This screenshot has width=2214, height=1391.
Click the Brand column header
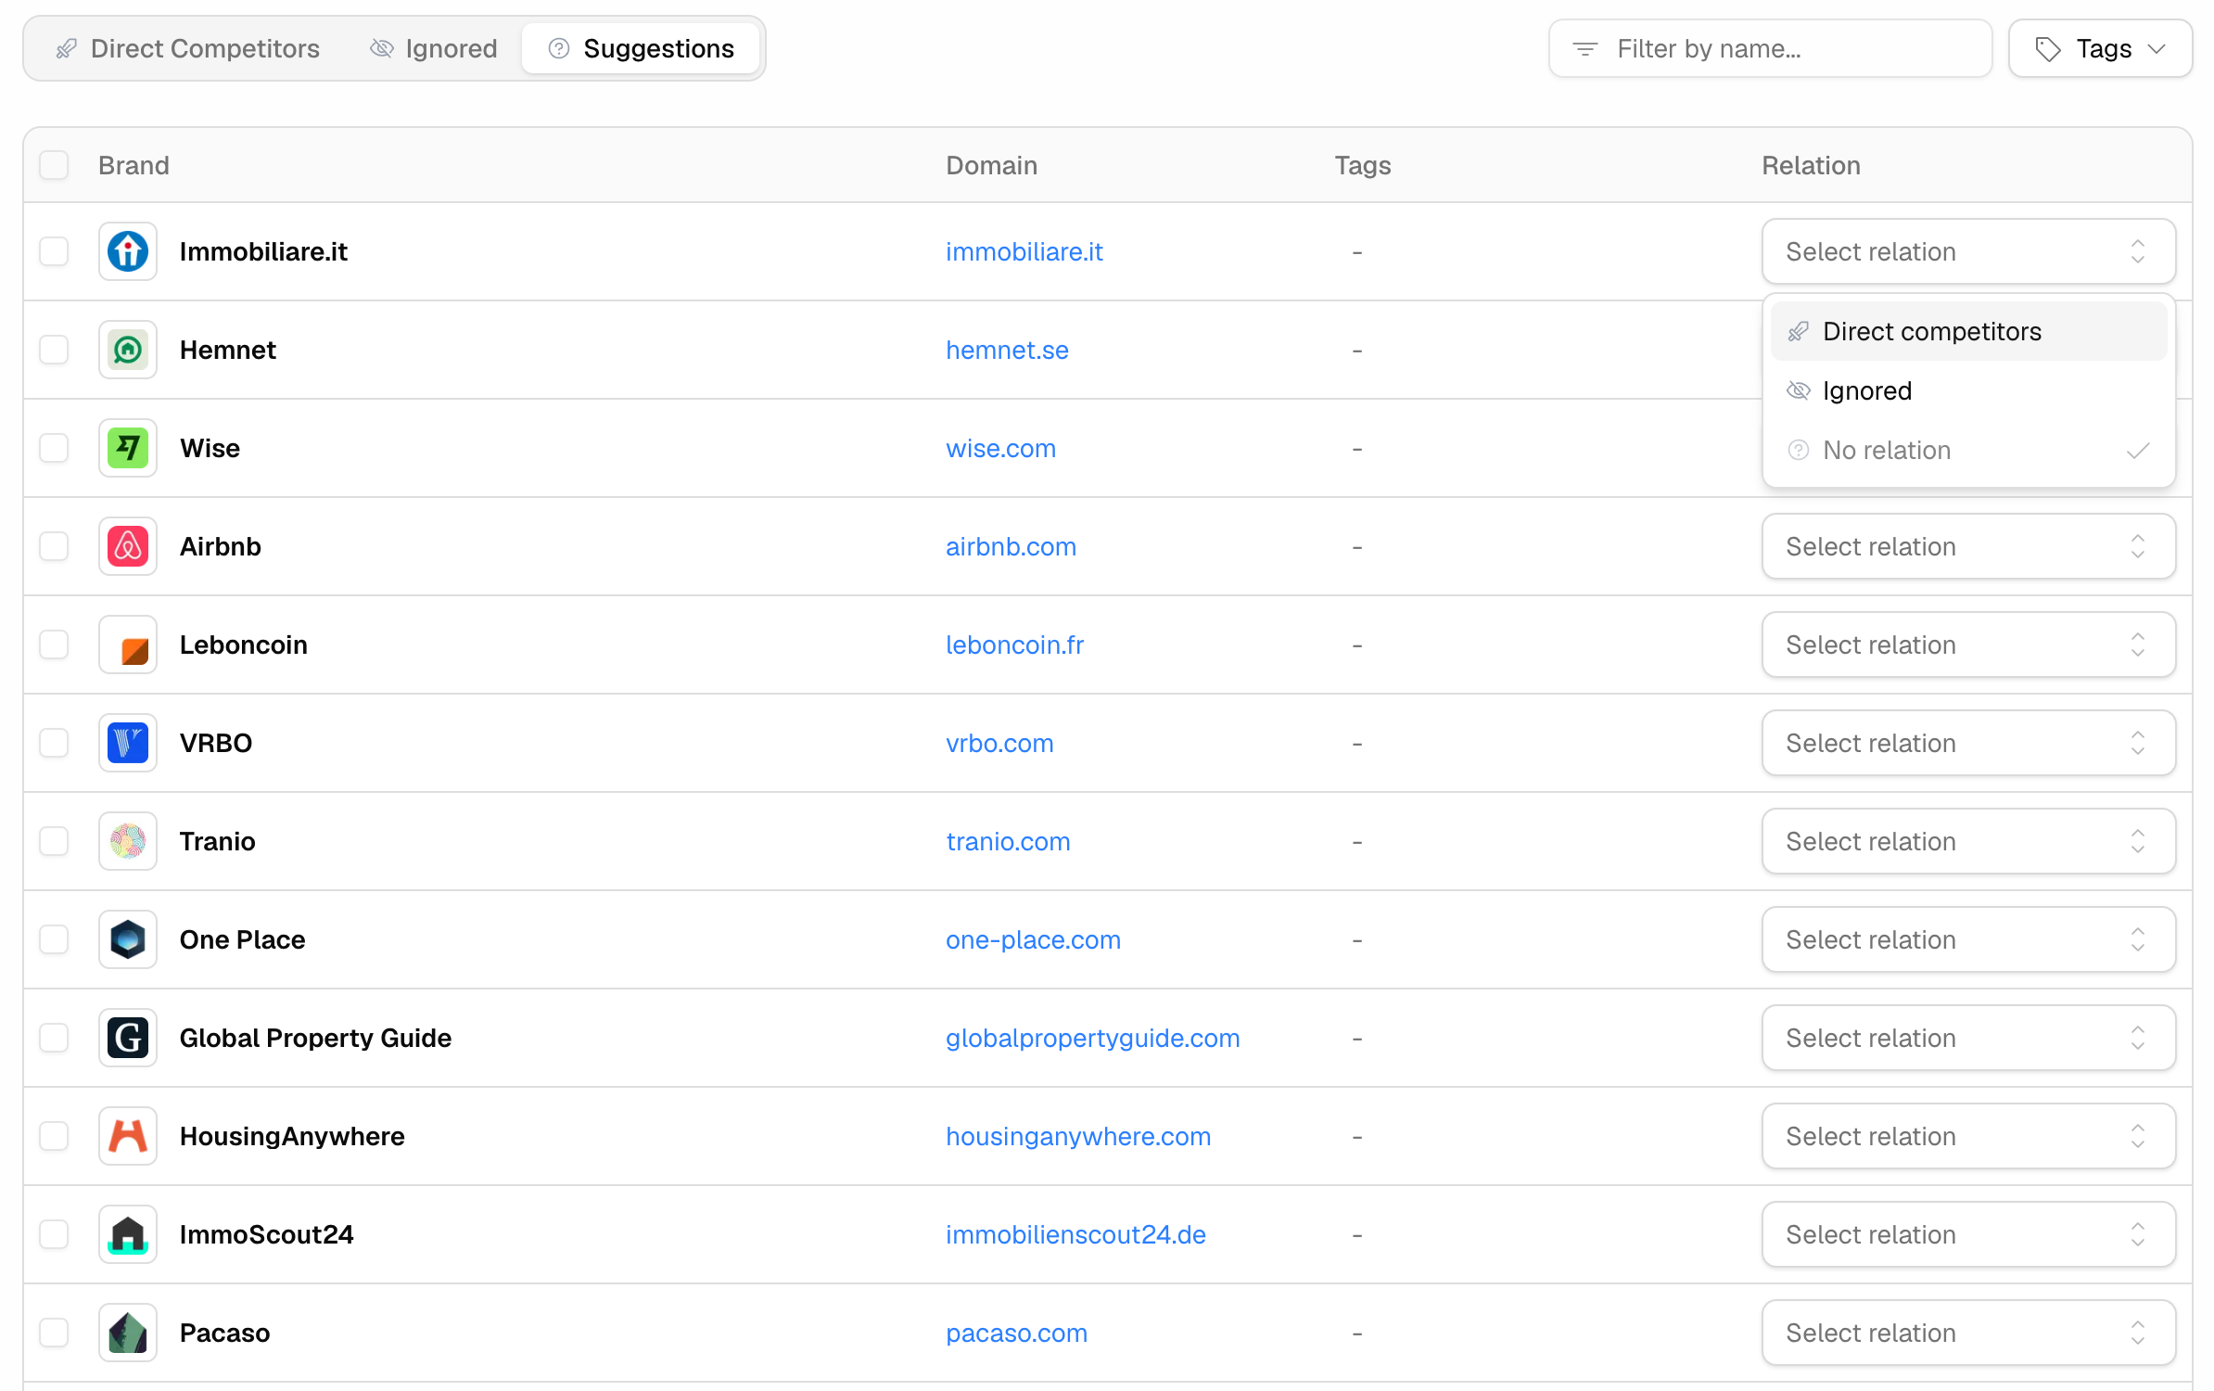134,165
